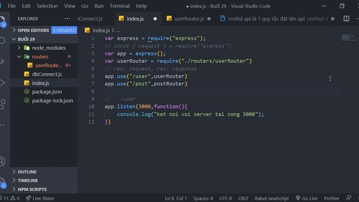
Task: Start Live Share session
Action: (40, 198)
